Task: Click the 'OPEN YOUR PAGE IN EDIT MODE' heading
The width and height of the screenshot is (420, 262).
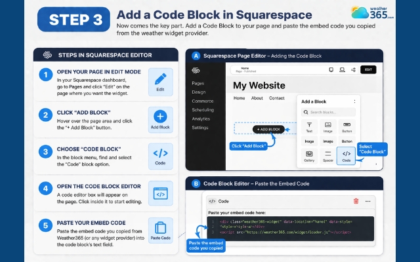Action: pyautogui.click(x=99, y=72)
